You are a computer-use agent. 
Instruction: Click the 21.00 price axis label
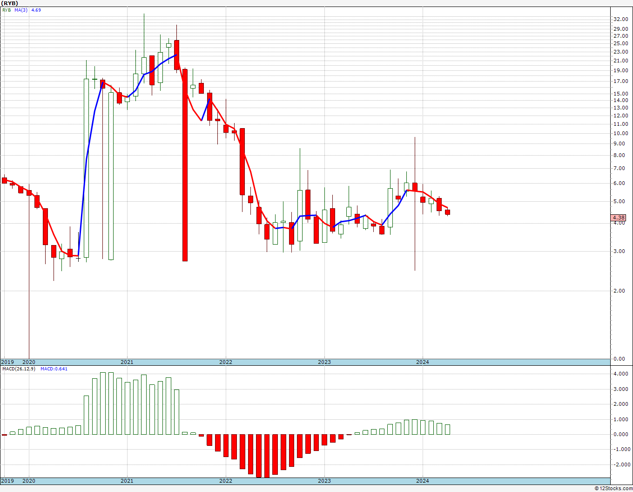pos(620,61)
